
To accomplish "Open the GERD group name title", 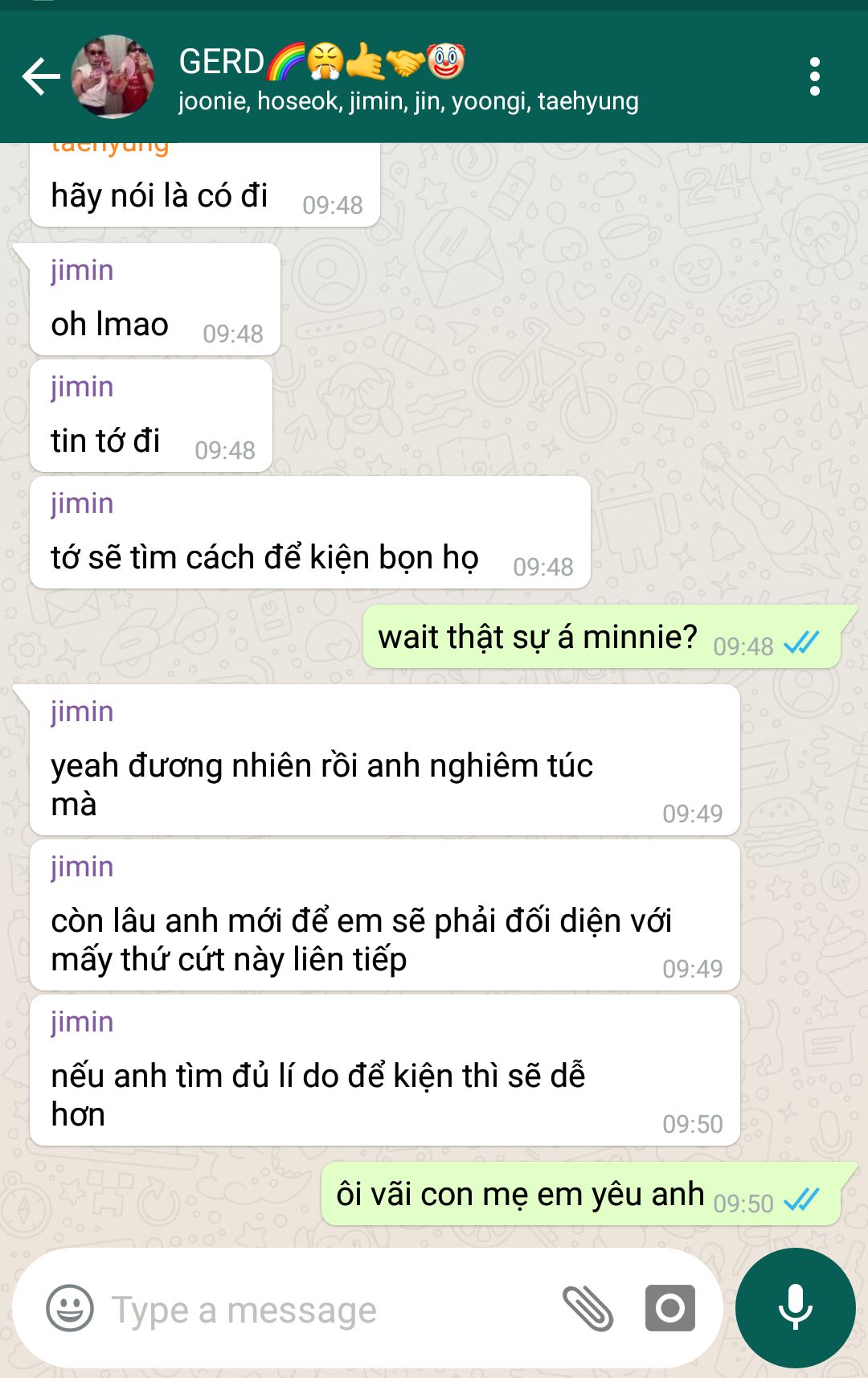I will coord(322,62).
